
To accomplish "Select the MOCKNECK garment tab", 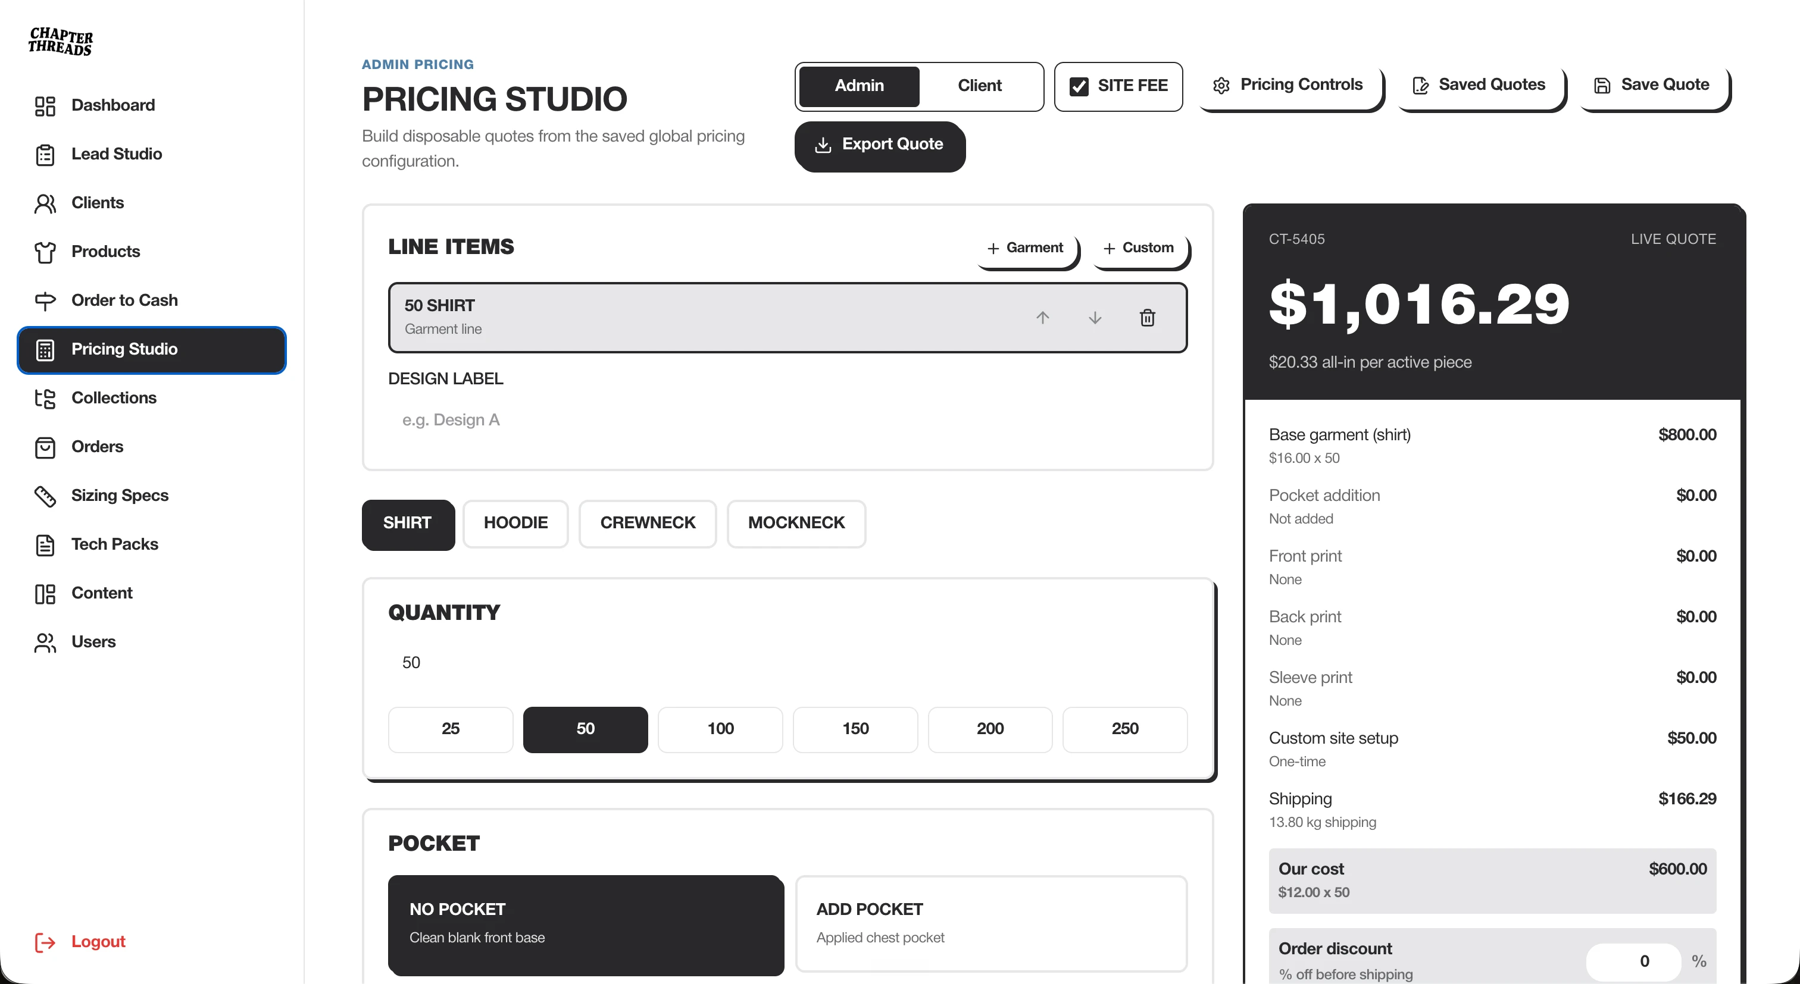I will [x=796, y=524].
